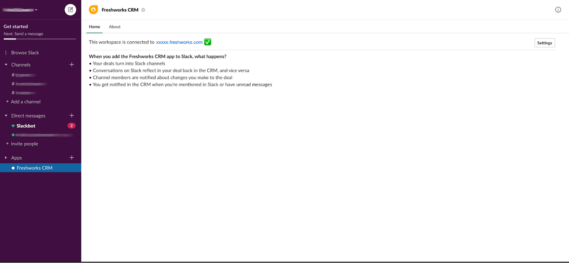The width and height of the screenshot is (569, 263).
Task: Select Freshworks CRM in sidebar
Action: tap(41, 168)
